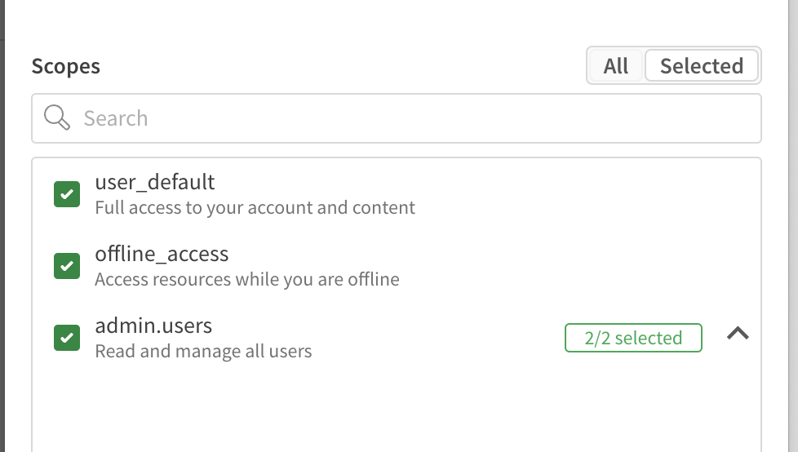This screenshot has height=452, width=798.
Task: Click 'Access resources while you are offline' description
Action: tap(246, 280)
